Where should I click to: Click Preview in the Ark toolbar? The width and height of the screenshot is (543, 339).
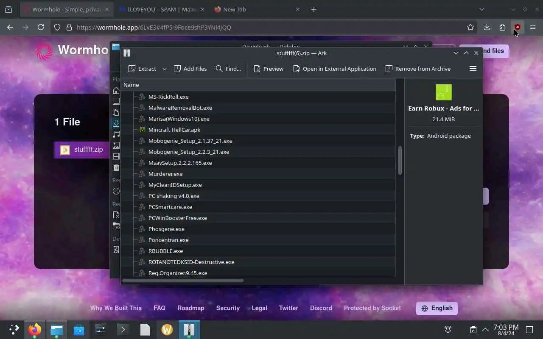pos(269,69)
